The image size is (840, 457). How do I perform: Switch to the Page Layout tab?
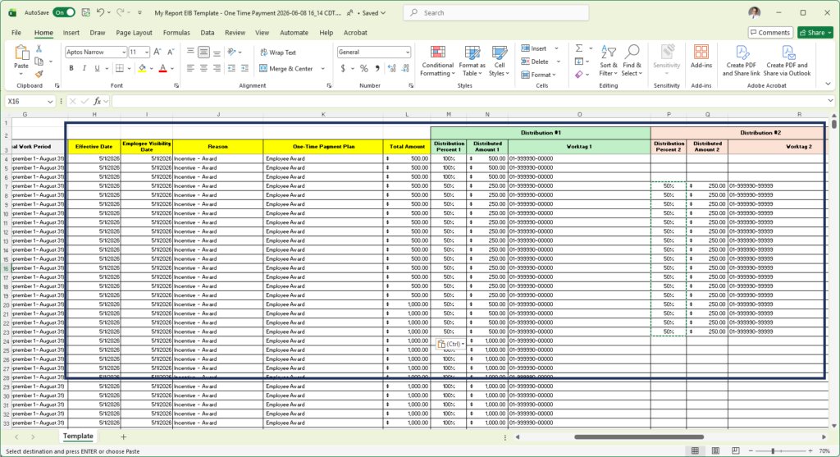pyautogui.click(x=134, y=33)
